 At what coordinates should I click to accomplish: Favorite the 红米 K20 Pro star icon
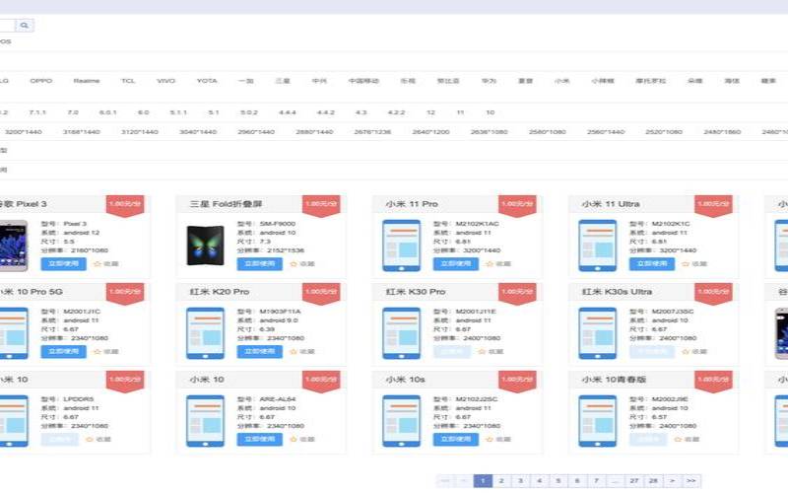(x=294, y=352)
